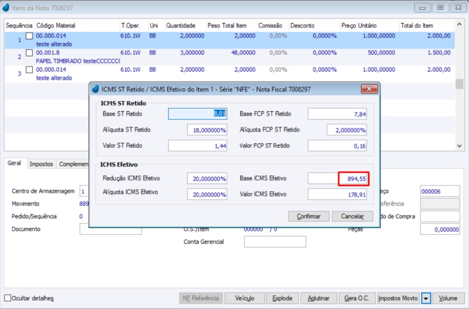Click the Base ICMS Efetivo field

click(x=338, y=179)
